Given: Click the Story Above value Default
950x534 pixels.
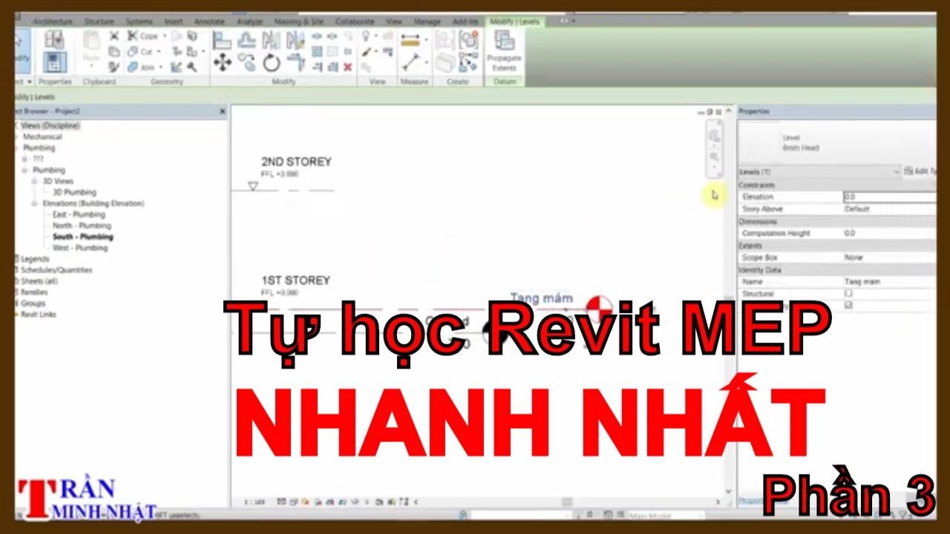Looking at the screenshot, I should 888,209.
